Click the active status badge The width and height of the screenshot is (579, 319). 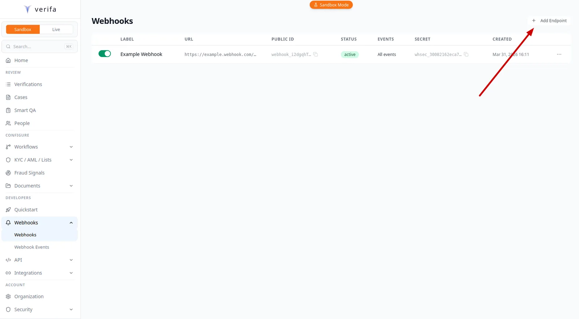[350, 55]
